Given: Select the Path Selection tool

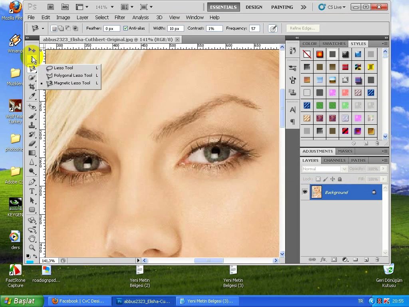Looking at the screenshot, I should click(32, 200).
